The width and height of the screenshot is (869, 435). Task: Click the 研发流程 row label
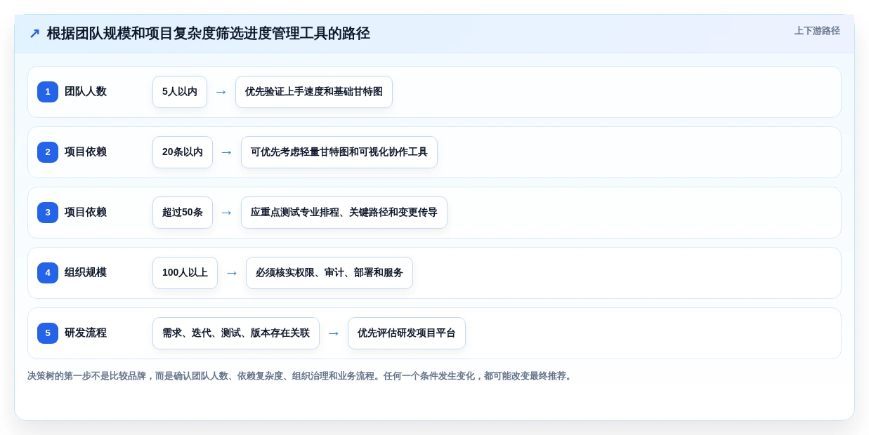86,333
